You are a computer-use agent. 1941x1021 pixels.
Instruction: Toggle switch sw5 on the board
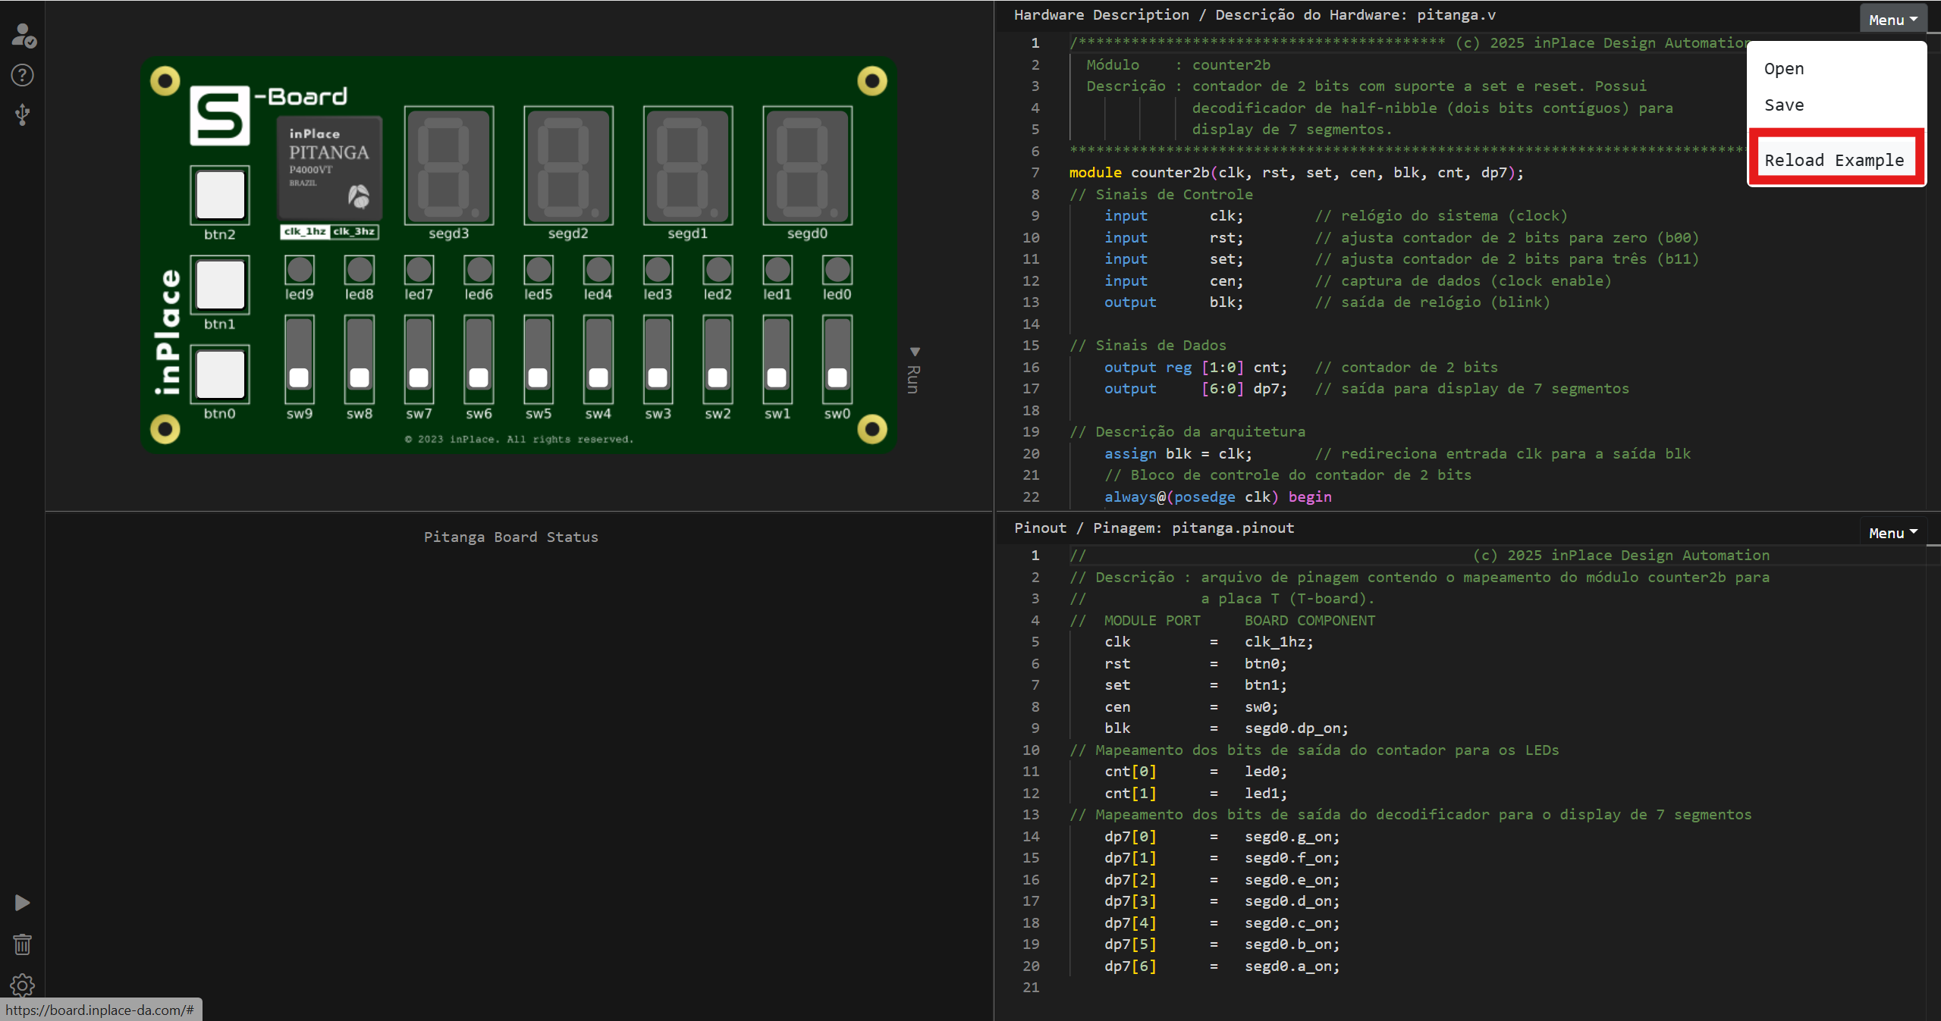pyautogui.click(x=539, y=360)
